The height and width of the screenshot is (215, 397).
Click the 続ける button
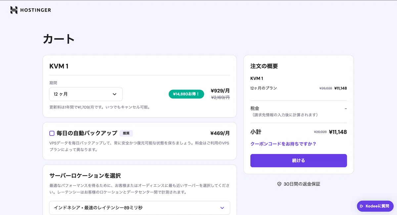coord(299,161)
